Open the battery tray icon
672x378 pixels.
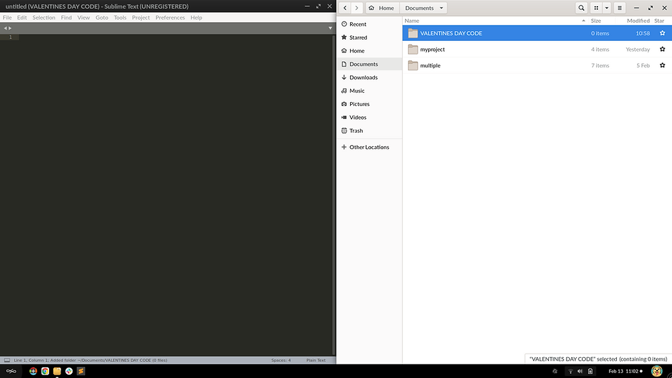click(590, 371)
